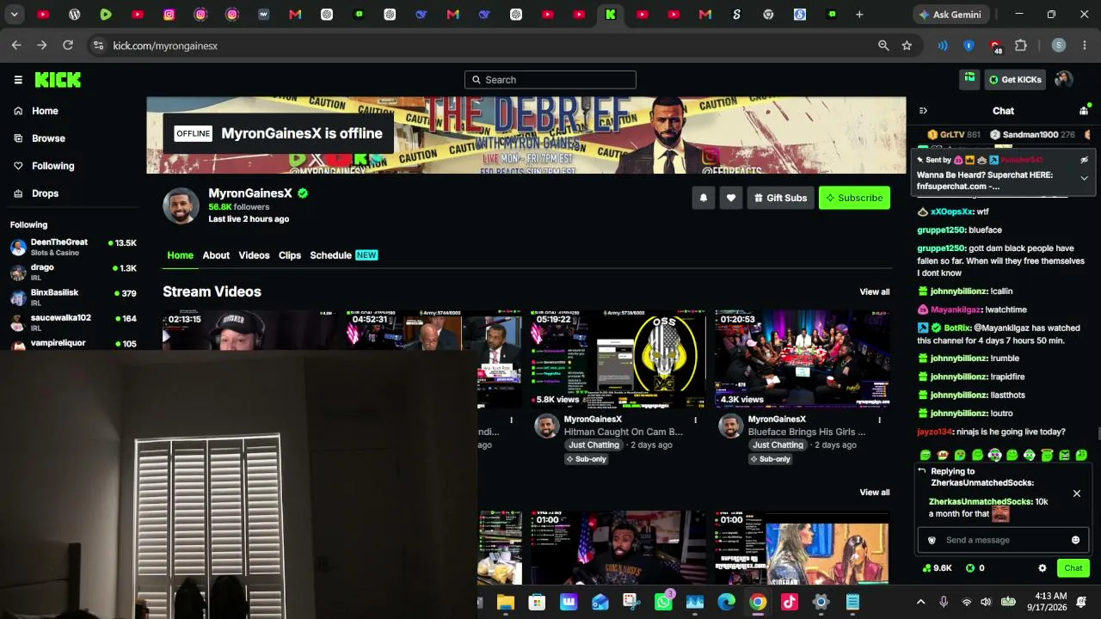Open the 02:13:15 stream video thumbnail
1101x619 pixels.
pos(250,330)
